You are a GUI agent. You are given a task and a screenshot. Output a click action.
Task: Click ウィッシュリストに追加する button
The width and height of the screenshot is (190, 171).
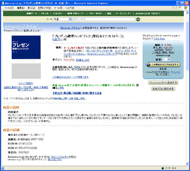click(x=163, y=83)
